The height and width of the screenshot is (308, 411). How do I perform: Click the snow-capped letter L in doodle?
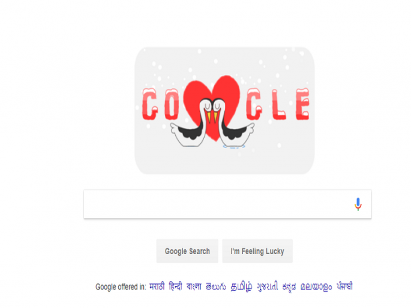click(x=278, y=105)
